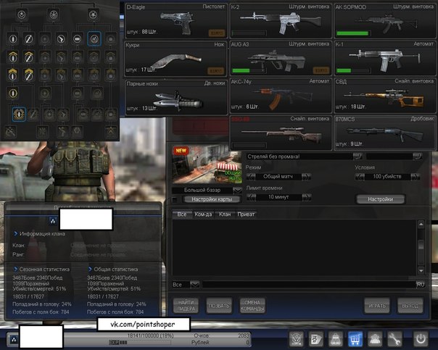The image size is (438, 350).
Task: Open the Настройки room button
Action: tap(380, 199)
